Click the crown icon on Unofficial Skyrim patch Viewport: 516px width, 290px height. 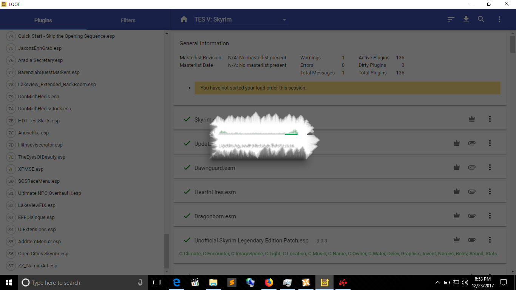tap(457, 240)
